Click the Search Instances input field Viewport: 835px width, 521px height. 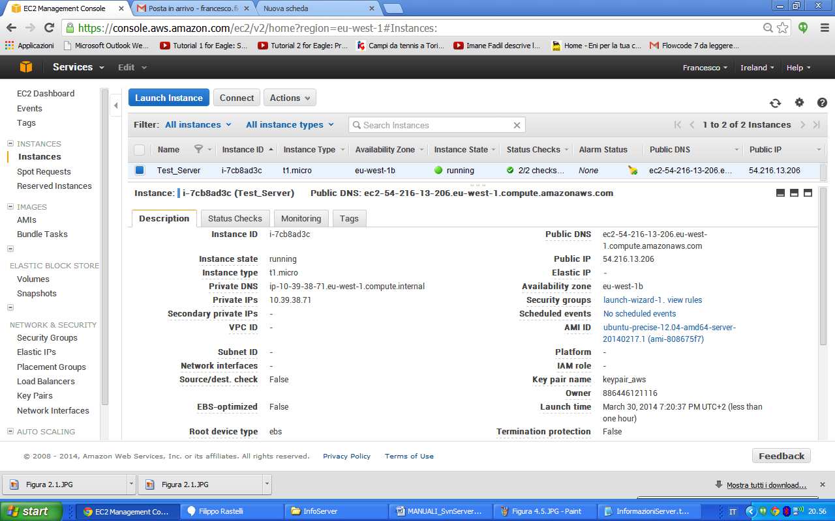tap(437, 125)
